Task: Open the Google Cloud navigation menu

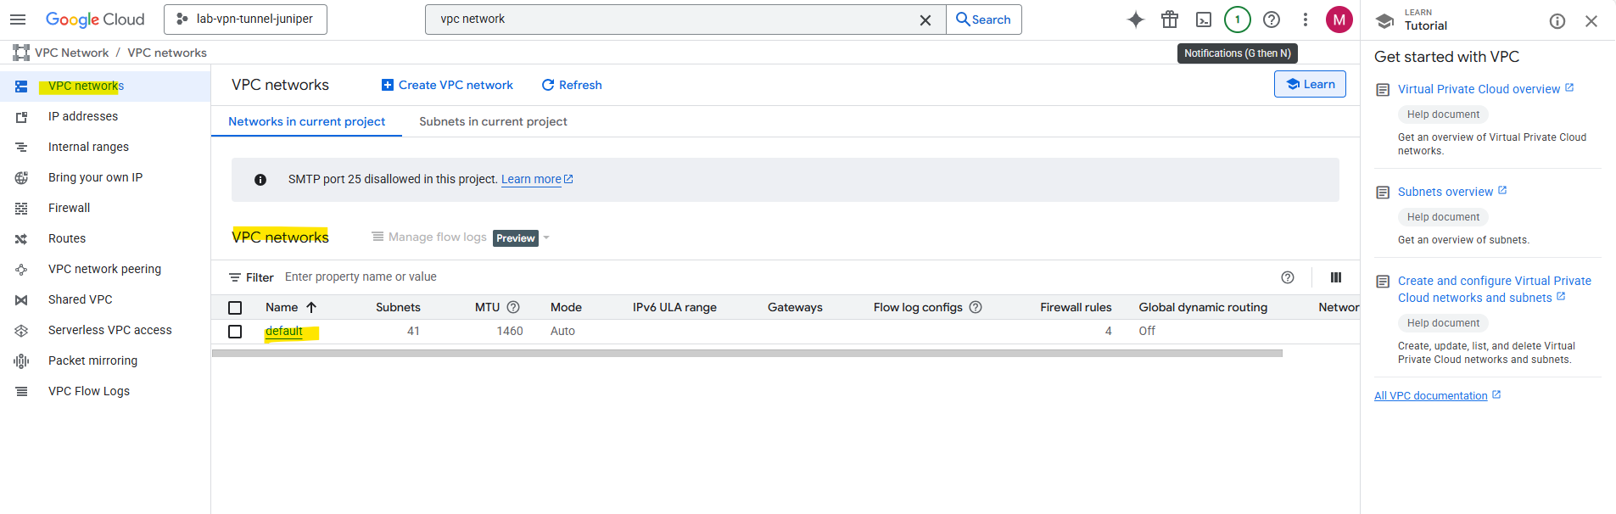Action: [18, 20]
